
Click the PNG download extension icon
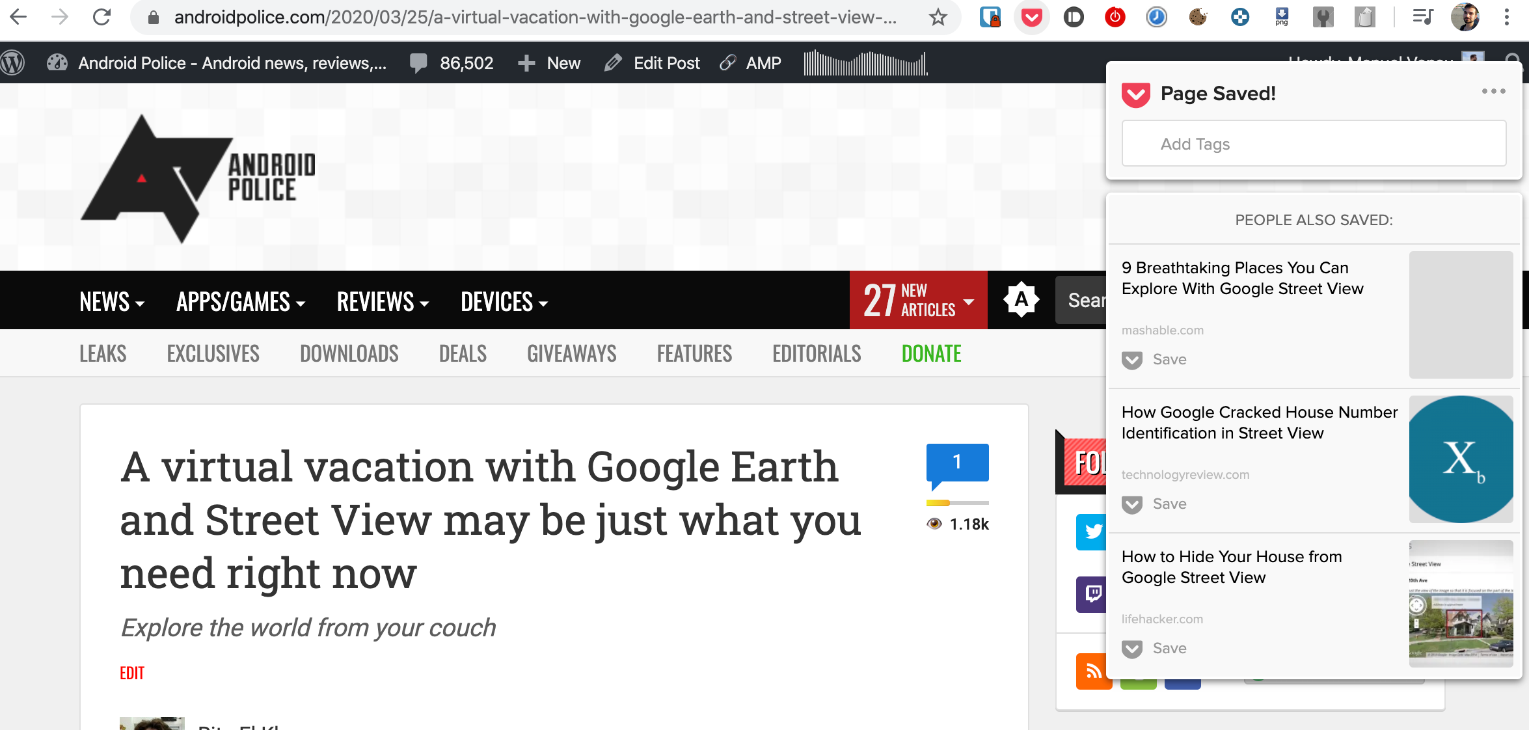click(x=1282, y=18)
